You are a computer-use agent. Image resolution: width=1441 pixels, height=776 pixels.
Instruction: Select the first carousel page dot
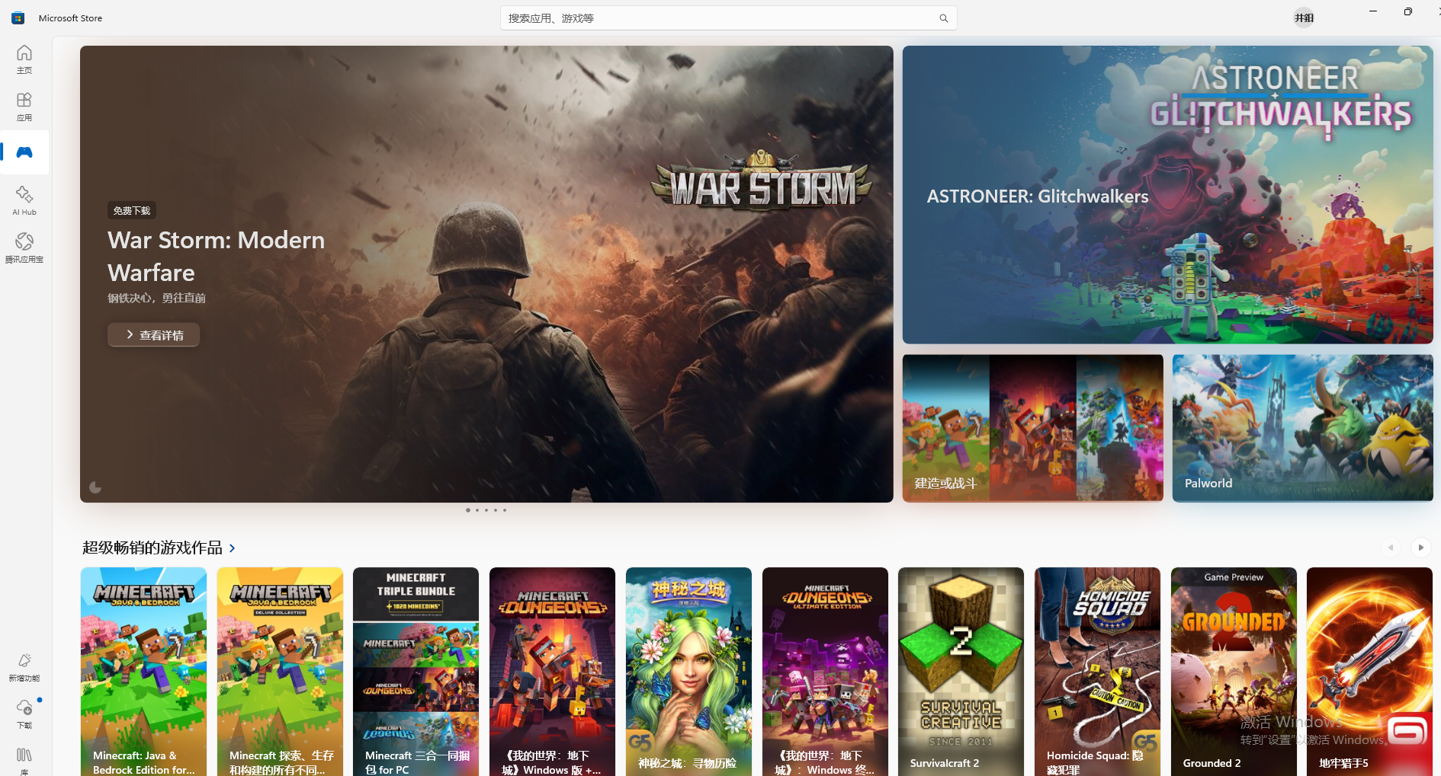pos(467,510)
